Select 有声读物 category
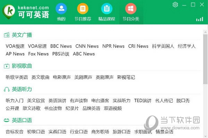Image resolution: width=208 pixels, height=138 pixels. 79,101
